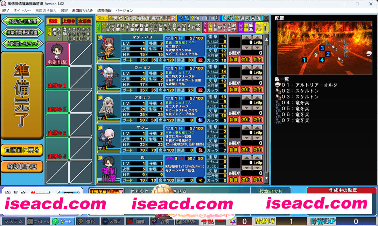Viewport: 378px width, 226px height.
Task: Toggle Mask filter 女 (female)
Action: click(x=120, y=18)
